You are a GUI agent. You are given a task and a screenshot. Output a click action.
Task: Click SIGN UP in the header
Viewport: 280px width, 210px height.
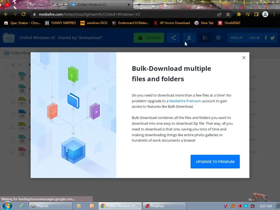click(x=237, y=38)
